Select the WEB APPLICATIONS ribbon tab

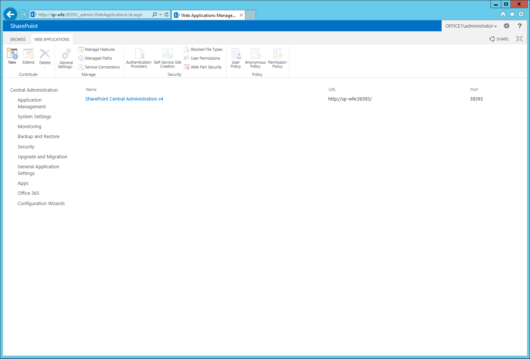52,39
